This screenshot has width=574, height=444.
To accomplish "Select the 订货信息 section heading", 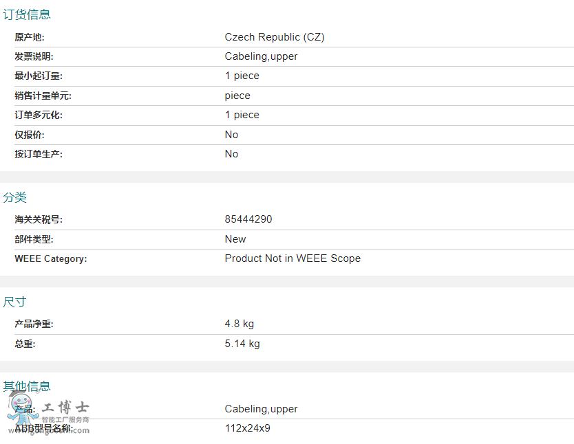I will pyautogui.click(x=27, y=14).
